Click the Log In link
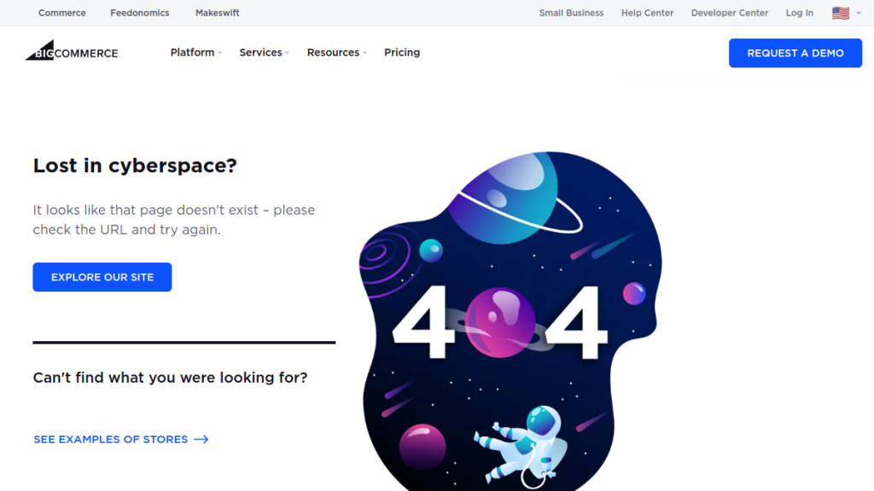 [800, 13]
